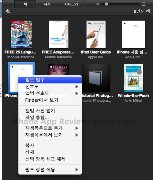153x180 pixels.
Task: Select the Winnie-the-Pooh book cover
Action: [133, 78]
